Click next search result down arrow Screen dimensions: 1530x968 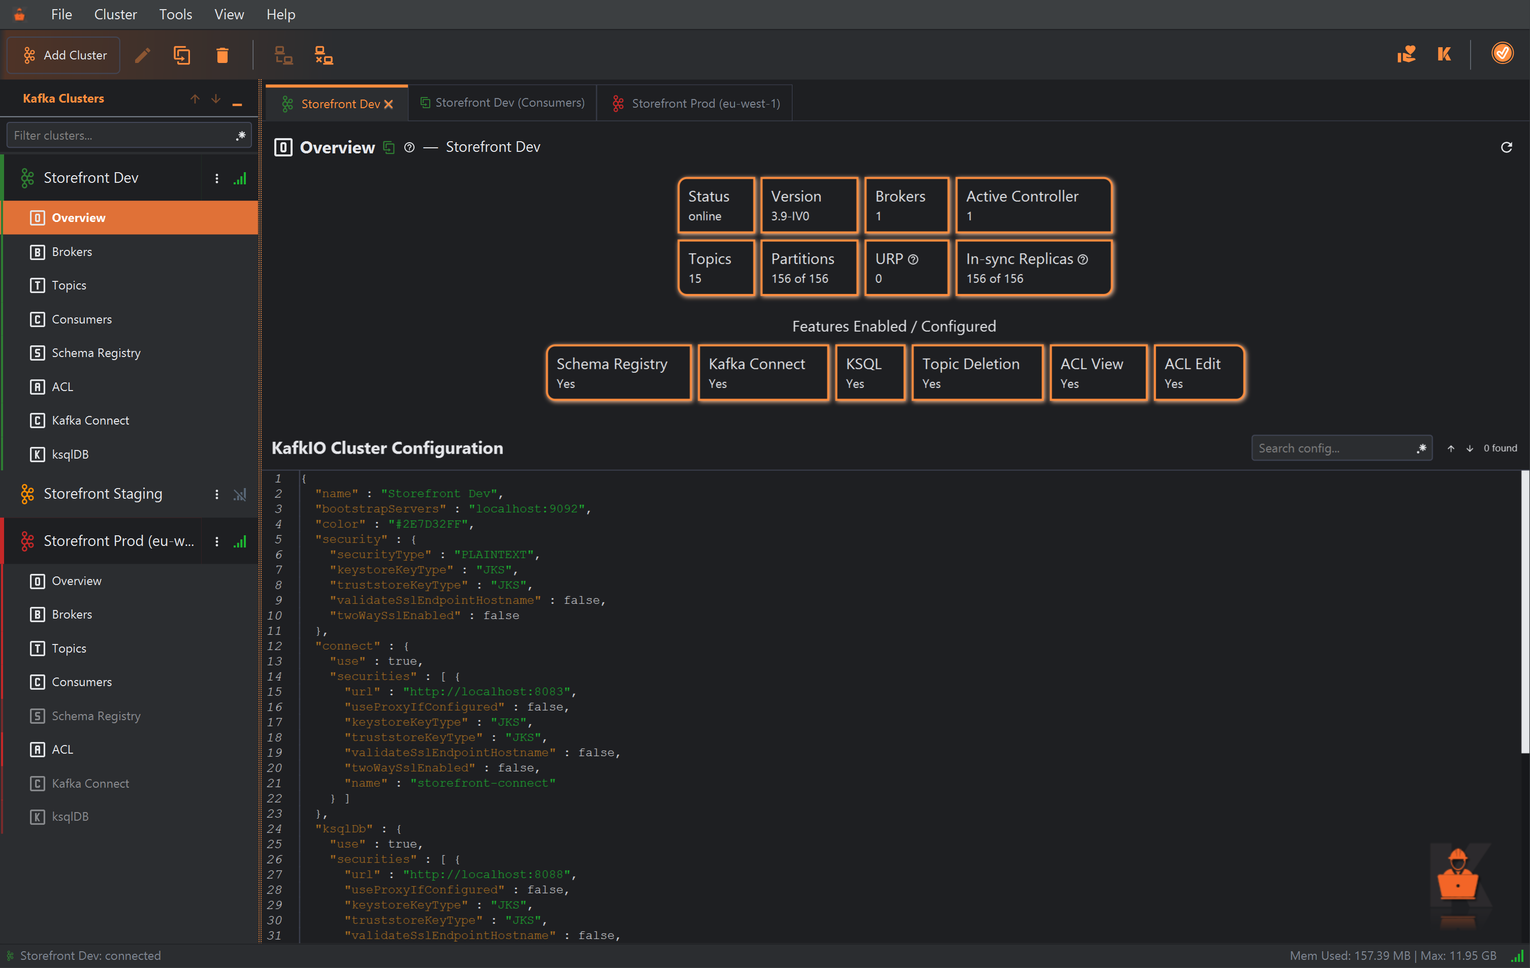click(x=1470, y=448)
